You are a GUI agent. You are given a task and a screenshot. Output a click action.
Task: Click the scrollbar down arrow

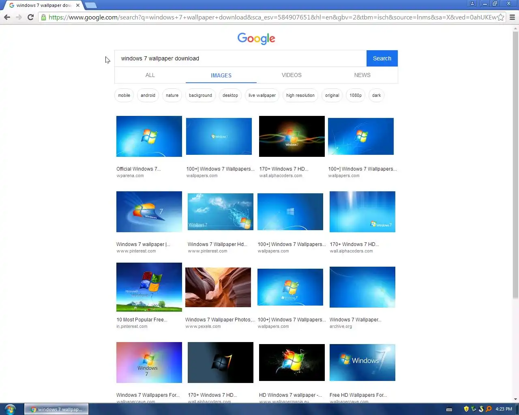click(515, 400)
